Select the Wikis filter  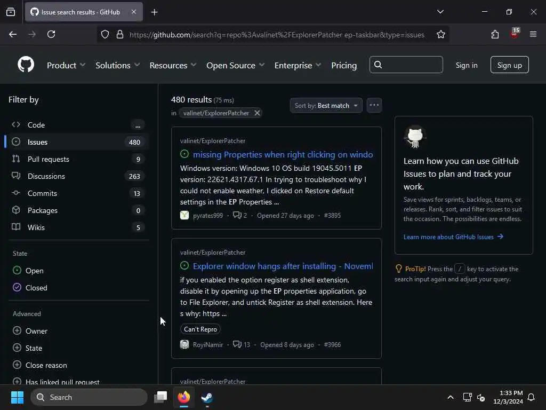78,227
